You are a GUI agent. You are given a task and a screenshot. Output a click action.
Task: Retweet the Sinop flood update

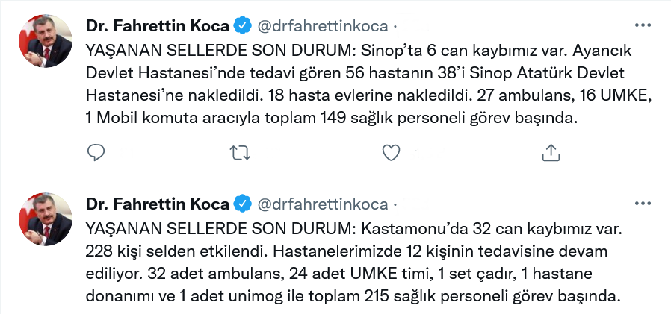[240, 152]
